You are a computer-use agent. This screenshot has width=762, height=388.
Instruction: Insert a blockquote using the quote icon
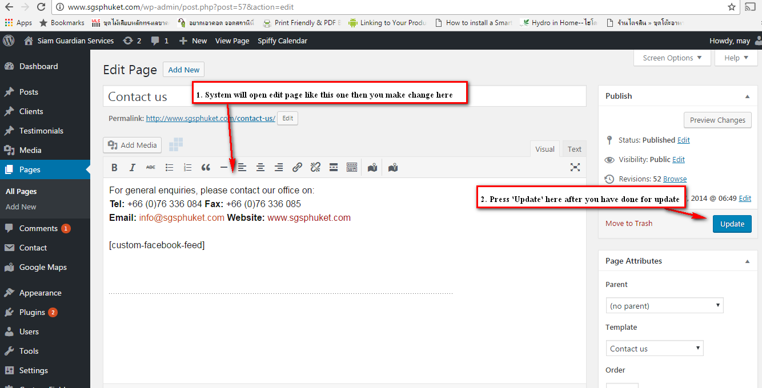point(206,167)
